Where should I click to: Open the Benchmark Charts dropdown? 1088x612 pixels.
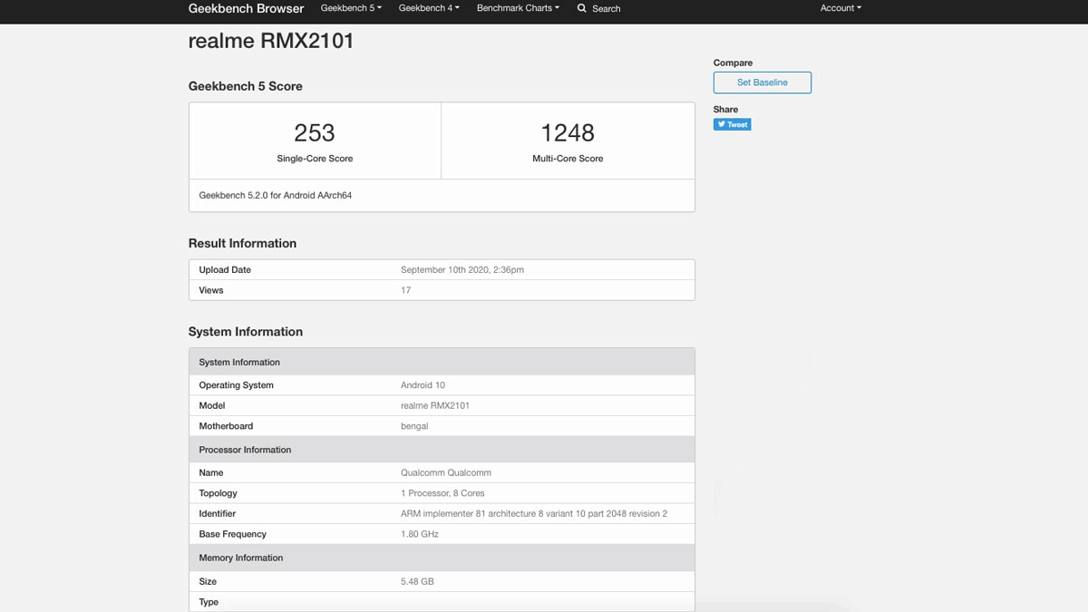(x=518, y=8)
